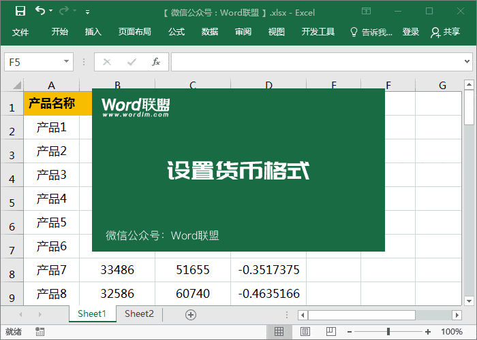Click cell containing 产品5
Image resolution: width=477 pixels, height=340 pixels.
pos(51,222)
